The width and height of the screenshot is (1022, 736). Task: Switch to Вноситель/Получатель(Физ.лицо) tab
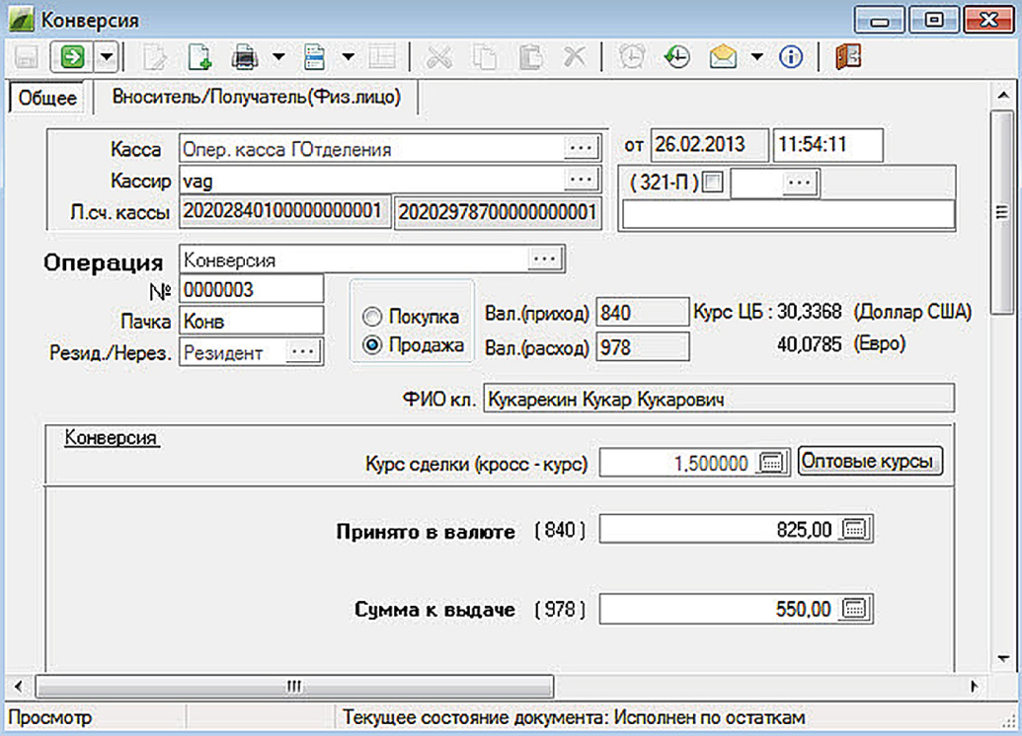click(256, 97)
